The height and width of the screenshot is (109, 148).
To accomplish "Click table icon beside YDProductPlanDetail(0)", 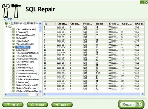I will click(13, 29).
